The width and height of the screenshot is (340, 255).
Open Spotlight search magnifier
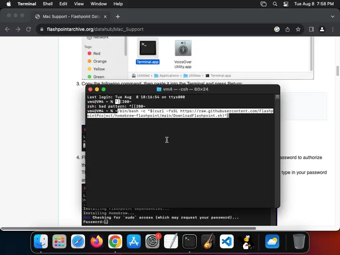pos(275,4)
